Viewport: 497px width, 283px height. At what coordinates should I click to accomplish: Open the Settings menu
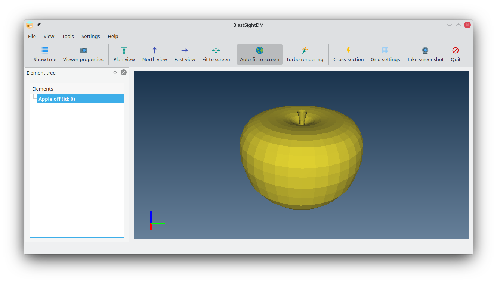(91, 36)
